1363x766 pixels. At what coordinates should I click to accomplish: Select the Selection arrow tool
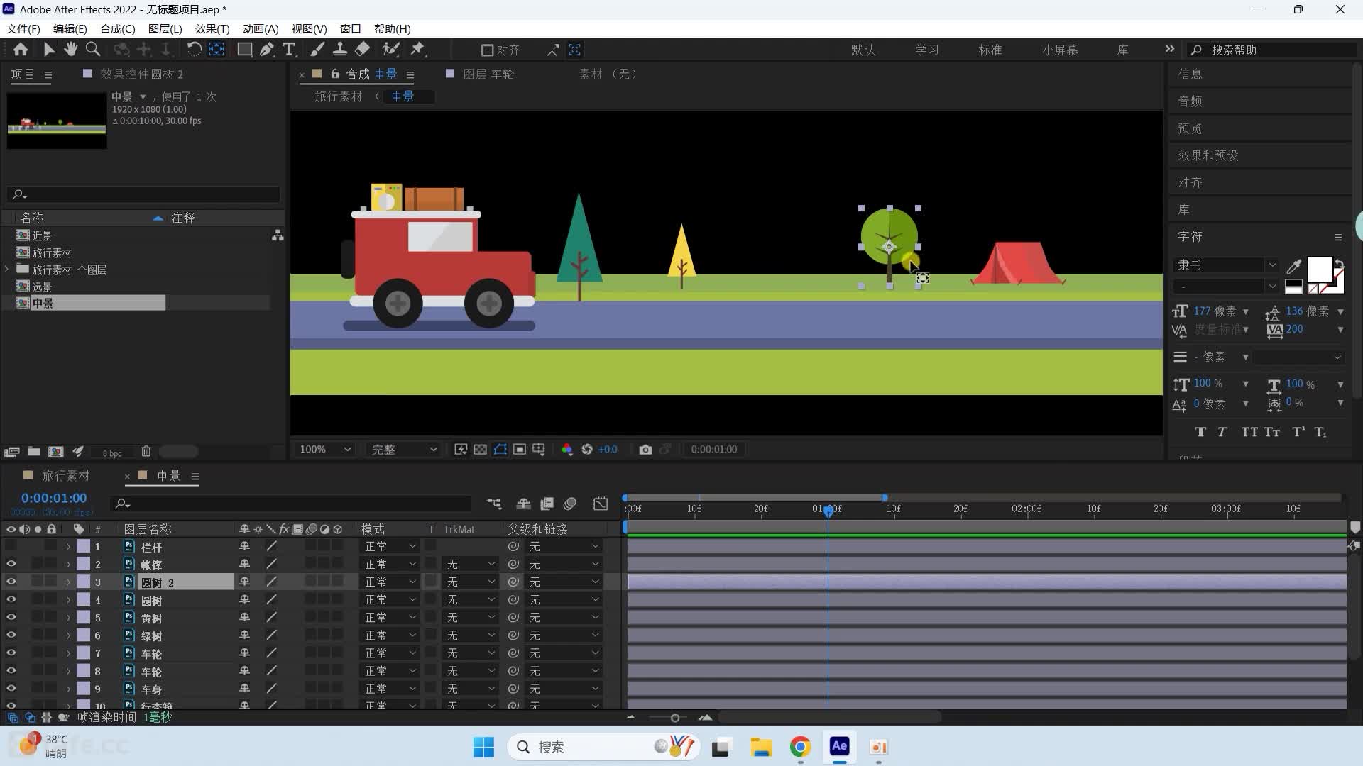click(x=48, y=50)
